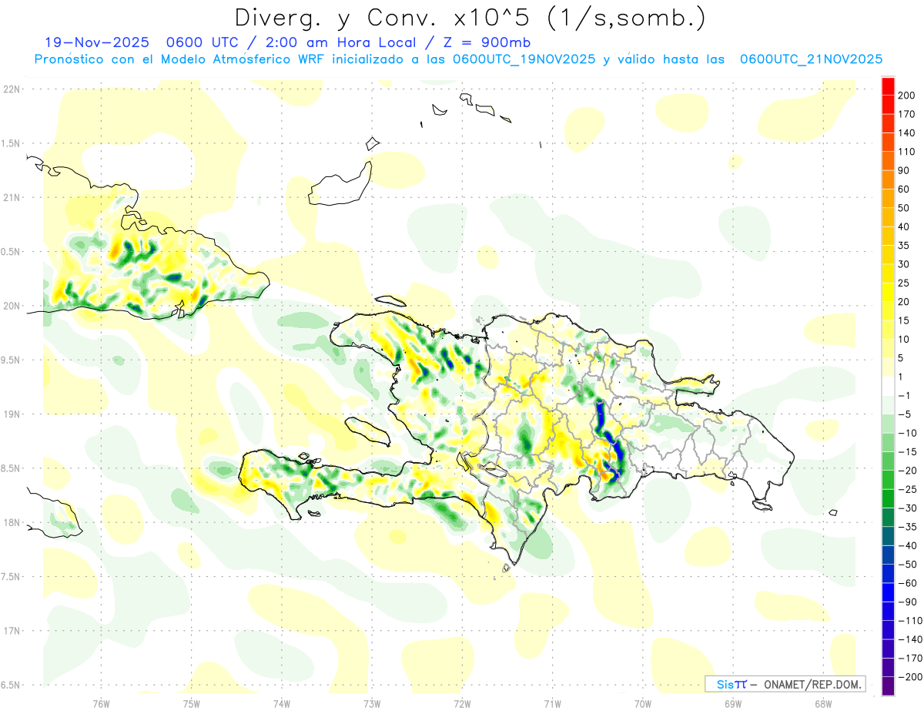
Task: Click the '72W' longitude label
Action: (x=462, y=703)
